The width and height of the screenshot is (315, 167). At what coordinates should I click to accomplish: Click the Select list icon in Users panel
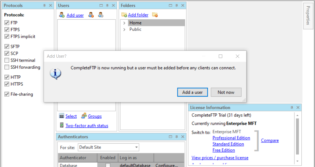click(62, 116)
